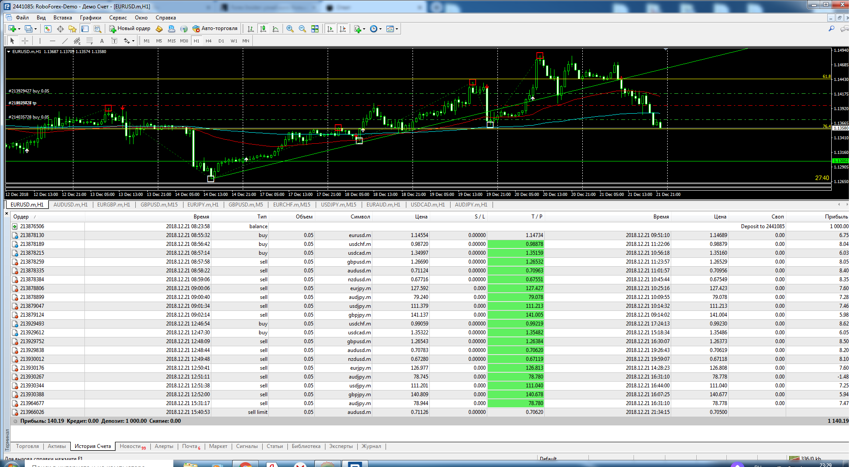Viewport: 856px width, 467px height.
Task: Switch timeframe to W1
Action: pos(234,41)
